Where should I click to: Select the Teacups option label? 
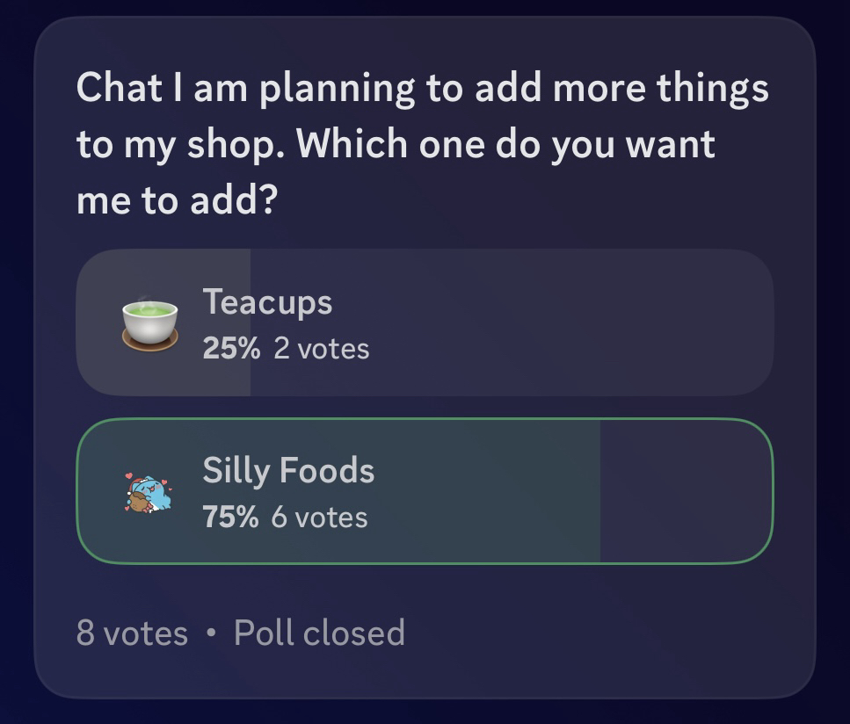(x=267, y=302)
